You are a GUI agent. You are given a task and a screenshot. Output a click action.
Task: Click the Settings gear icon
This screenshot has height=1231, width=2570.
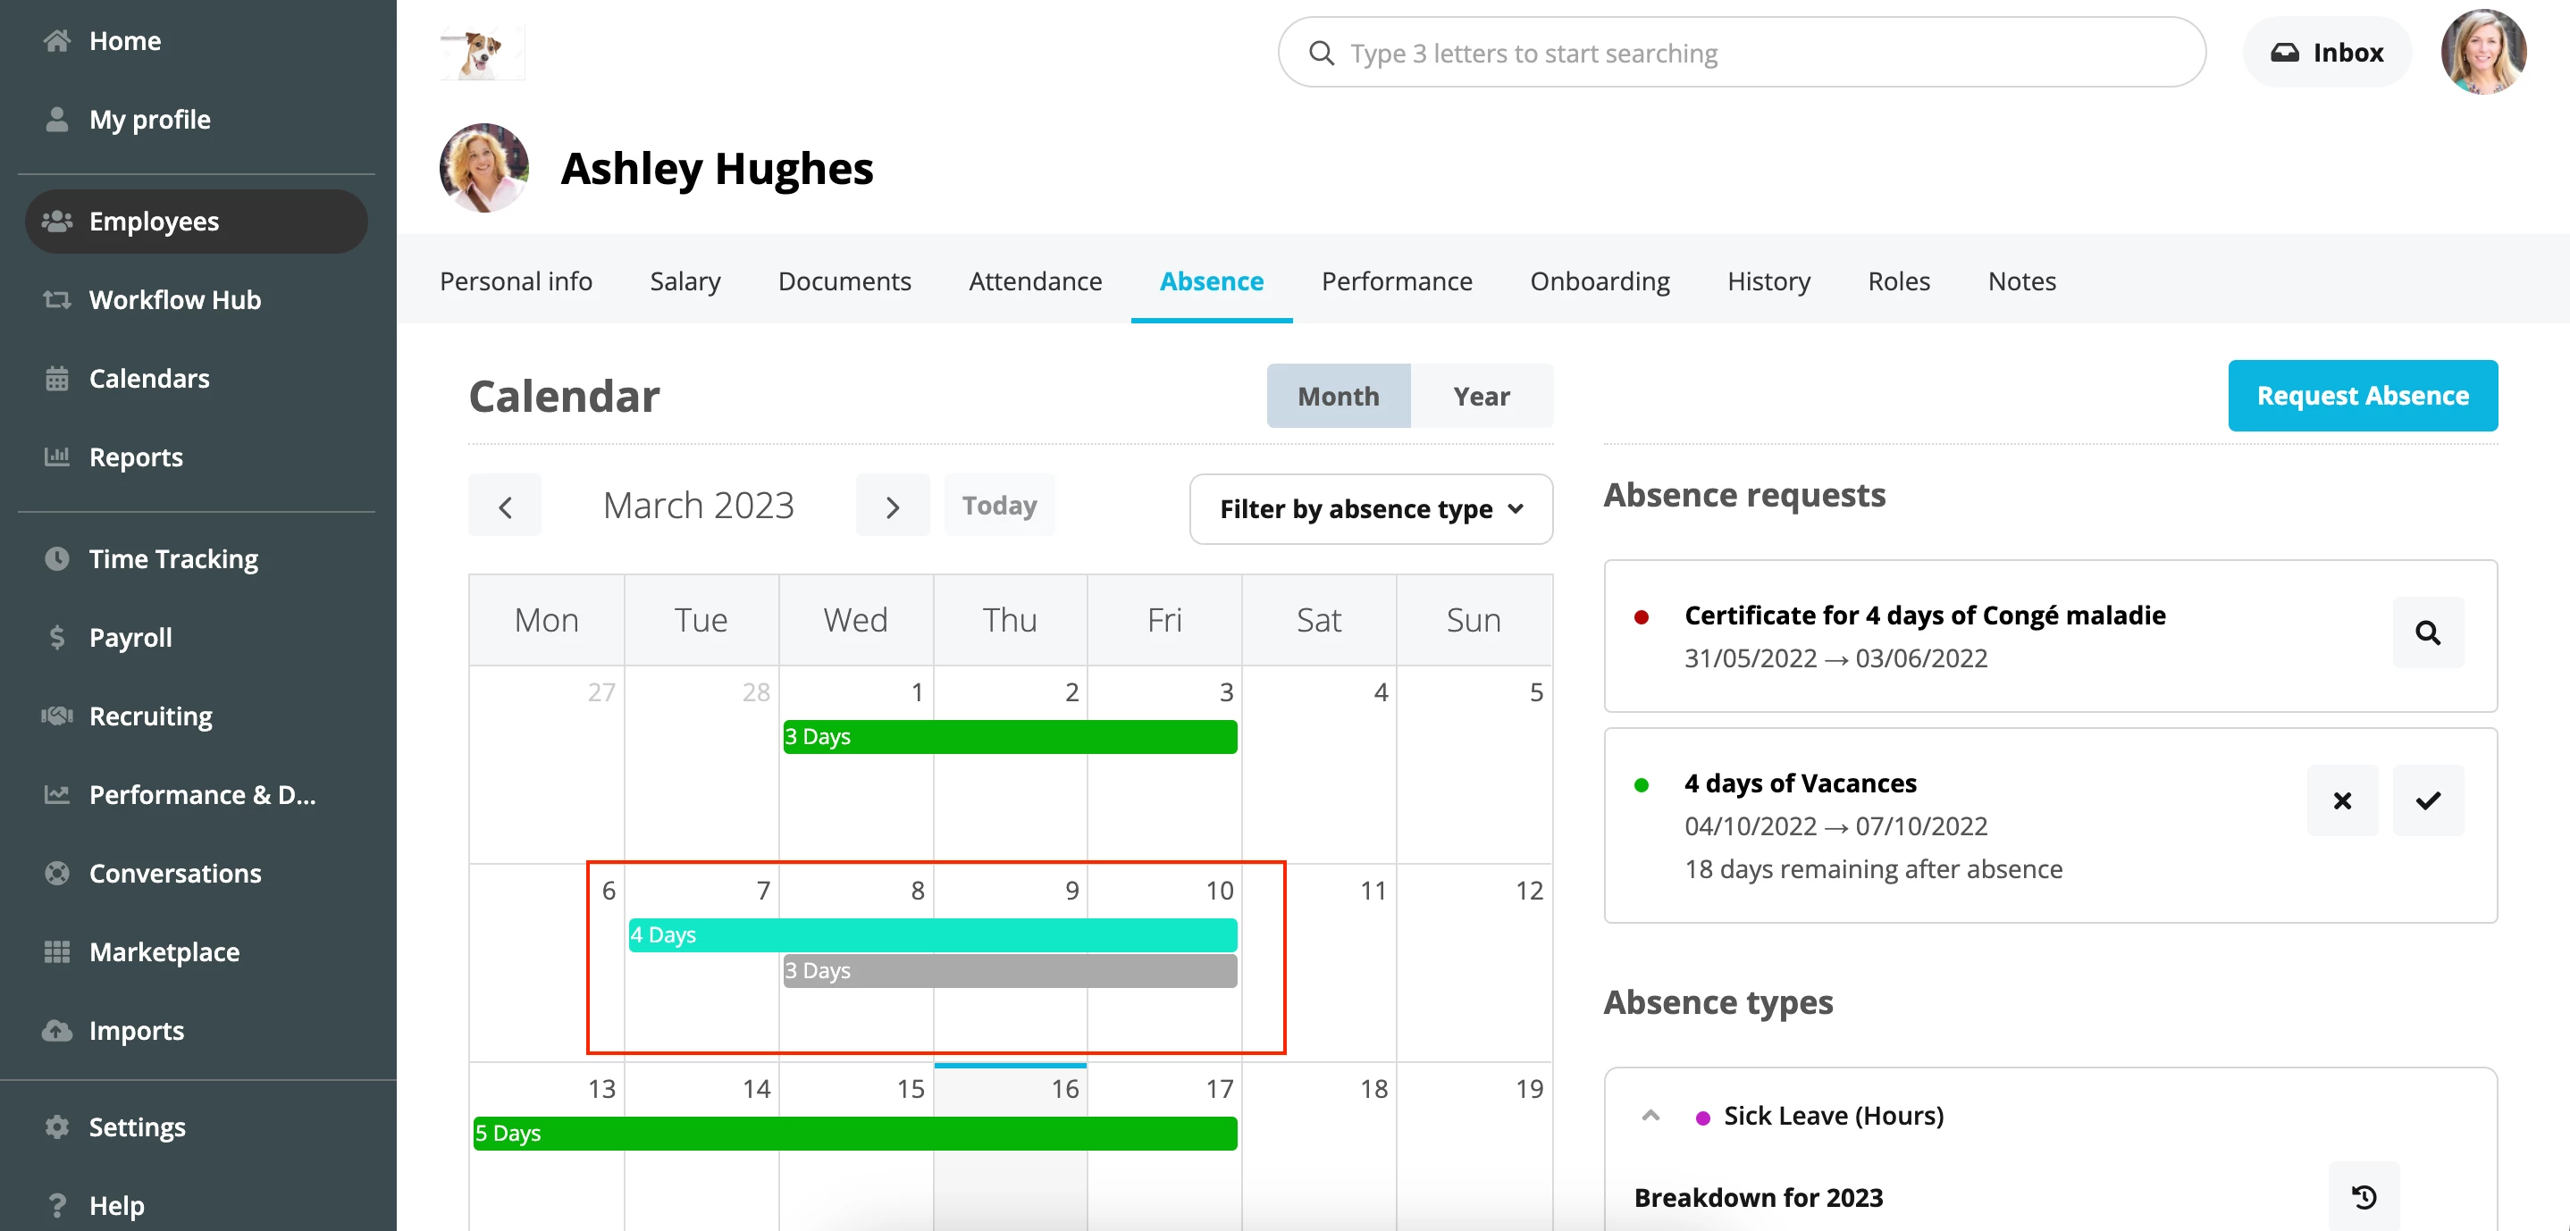[57, 1127]
